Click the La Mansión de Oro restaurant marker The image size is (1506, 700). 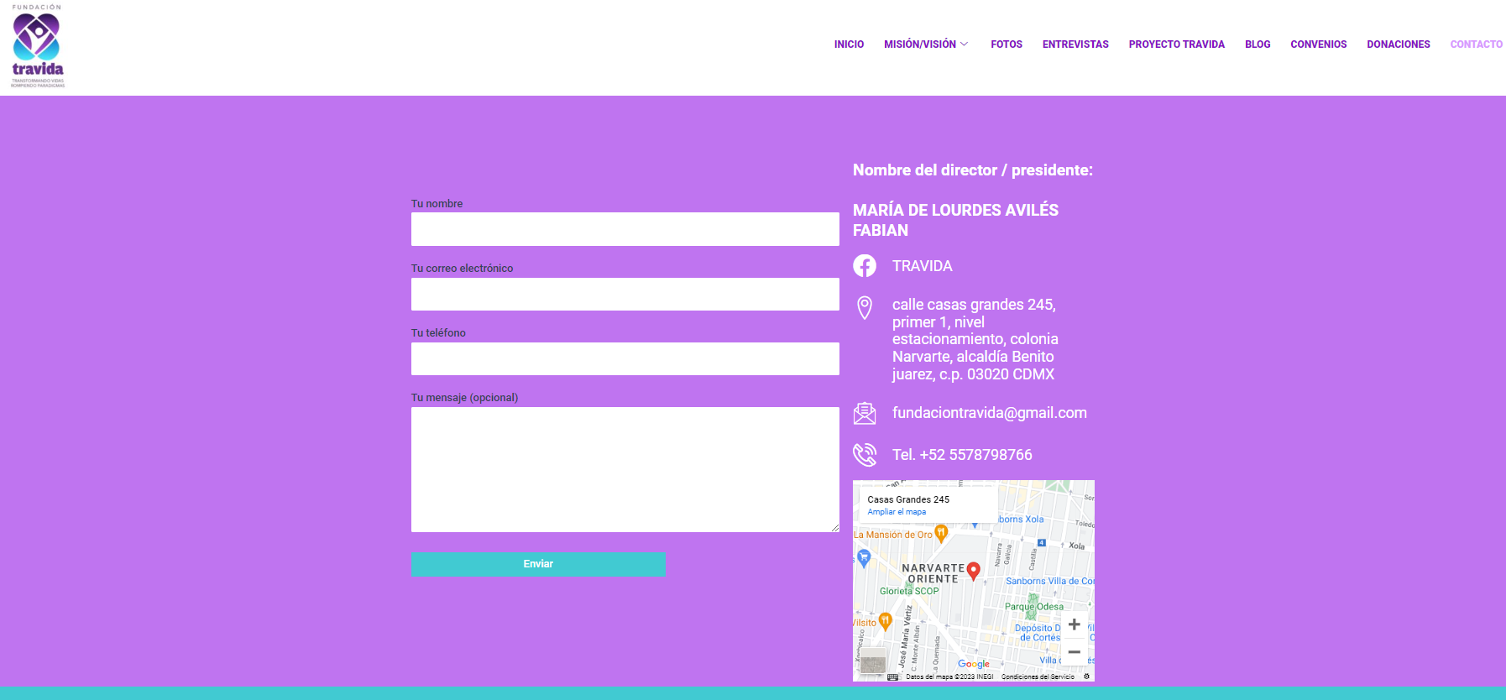tap(941, 532)
